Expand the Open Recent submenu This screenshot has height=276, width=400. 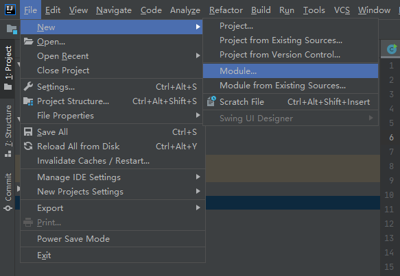tap(198, 55)
